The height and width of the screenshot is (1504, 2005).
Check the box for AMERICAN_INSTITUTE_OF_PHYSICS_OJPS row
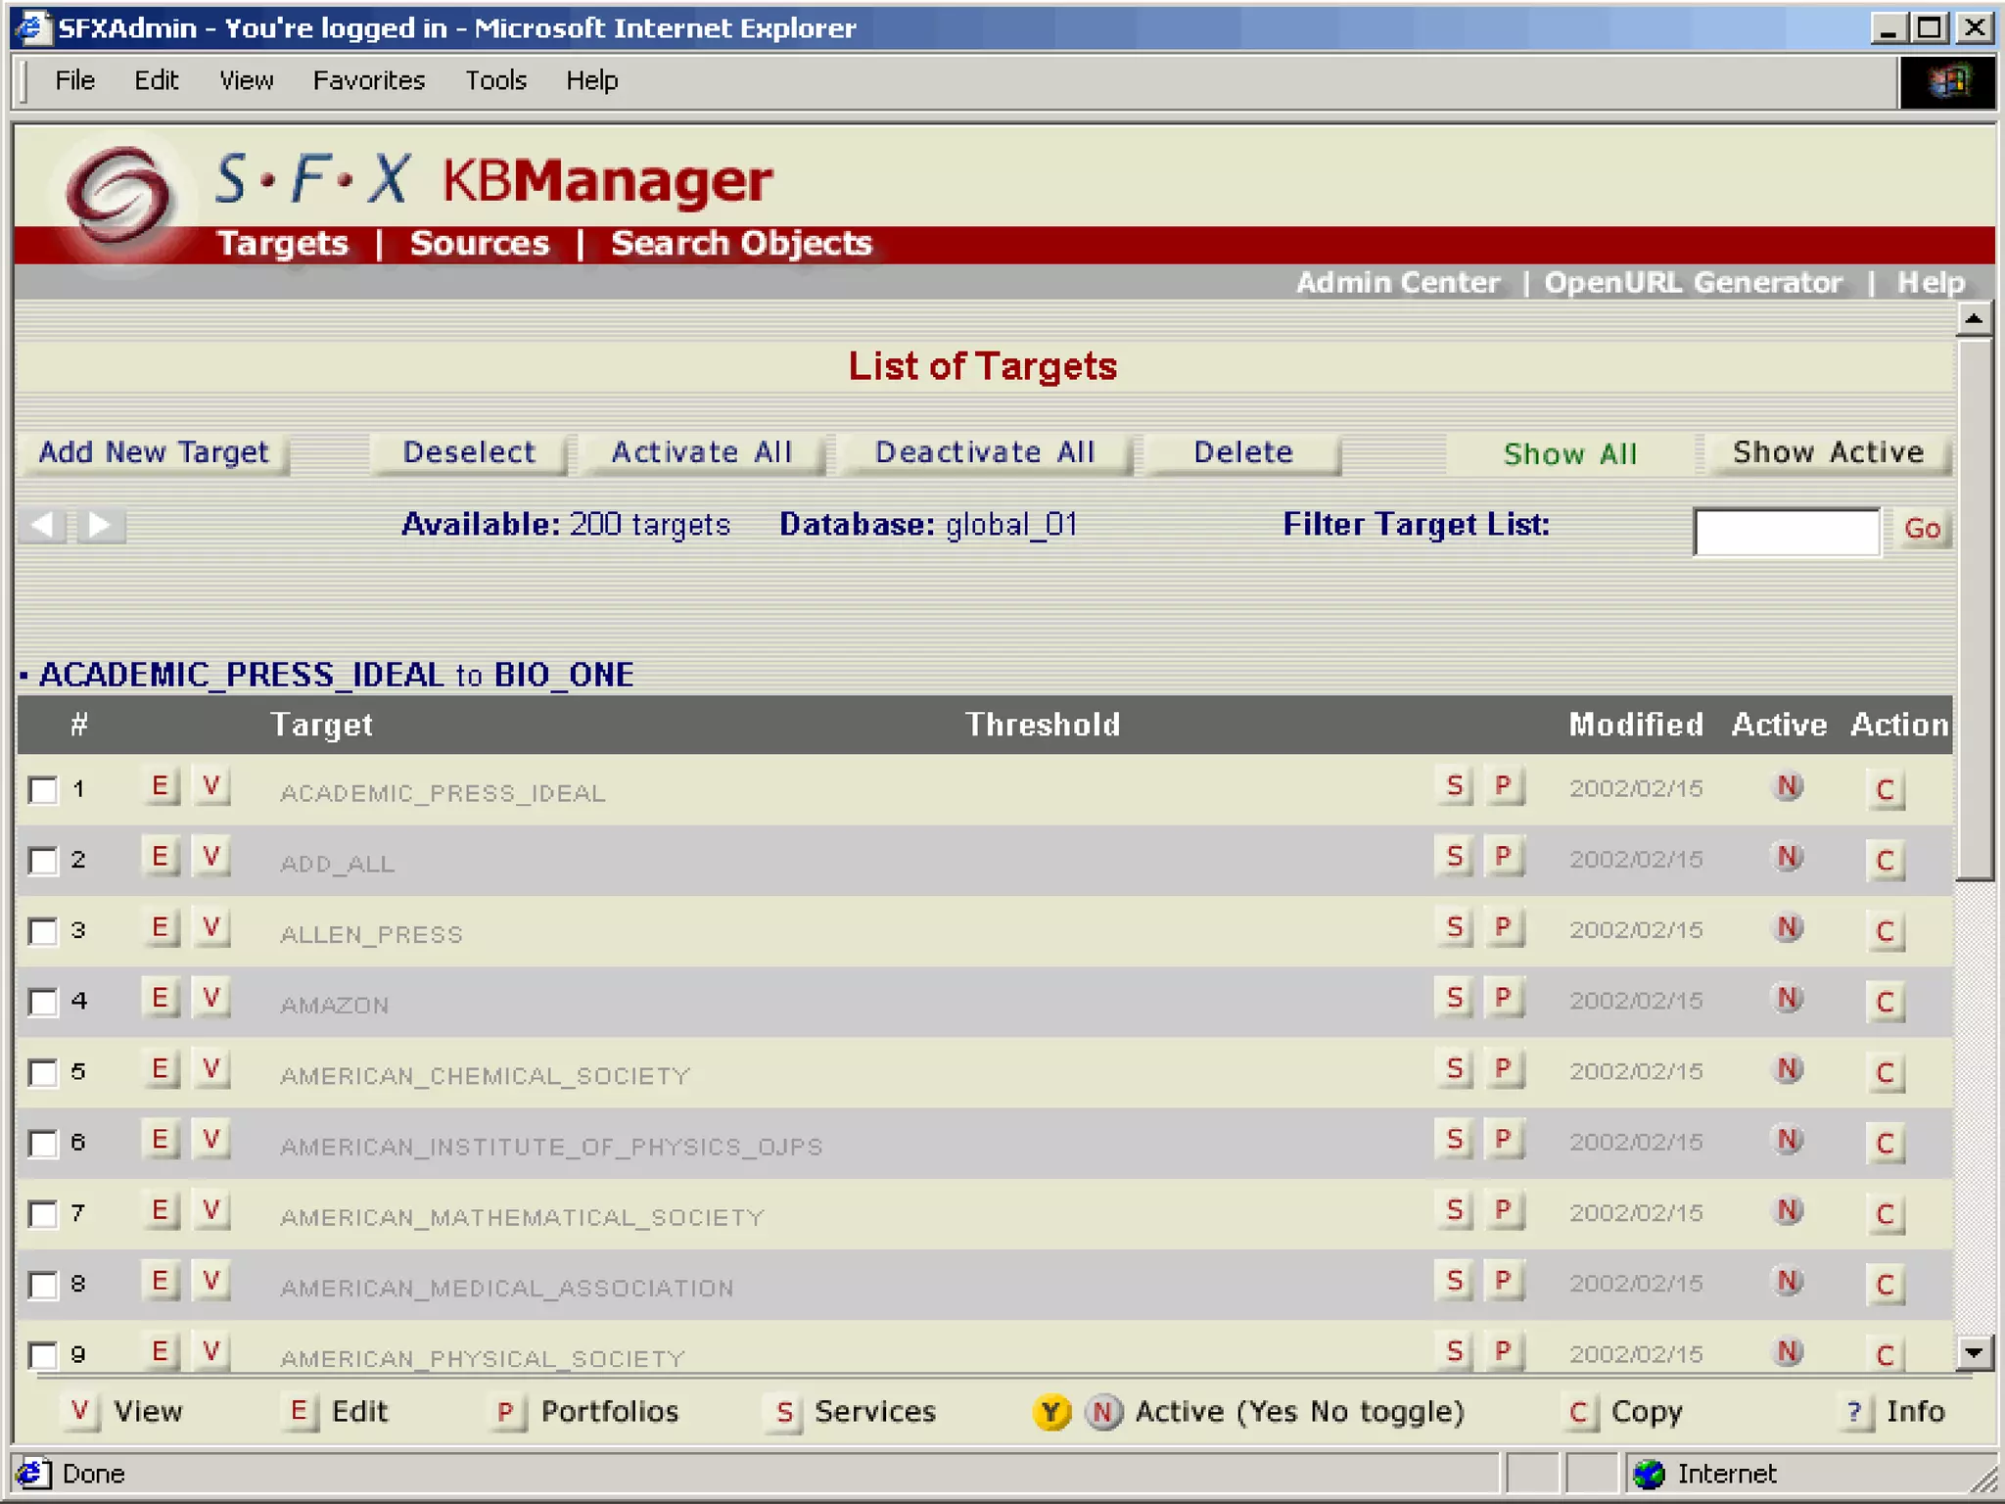coord(43,1143)
